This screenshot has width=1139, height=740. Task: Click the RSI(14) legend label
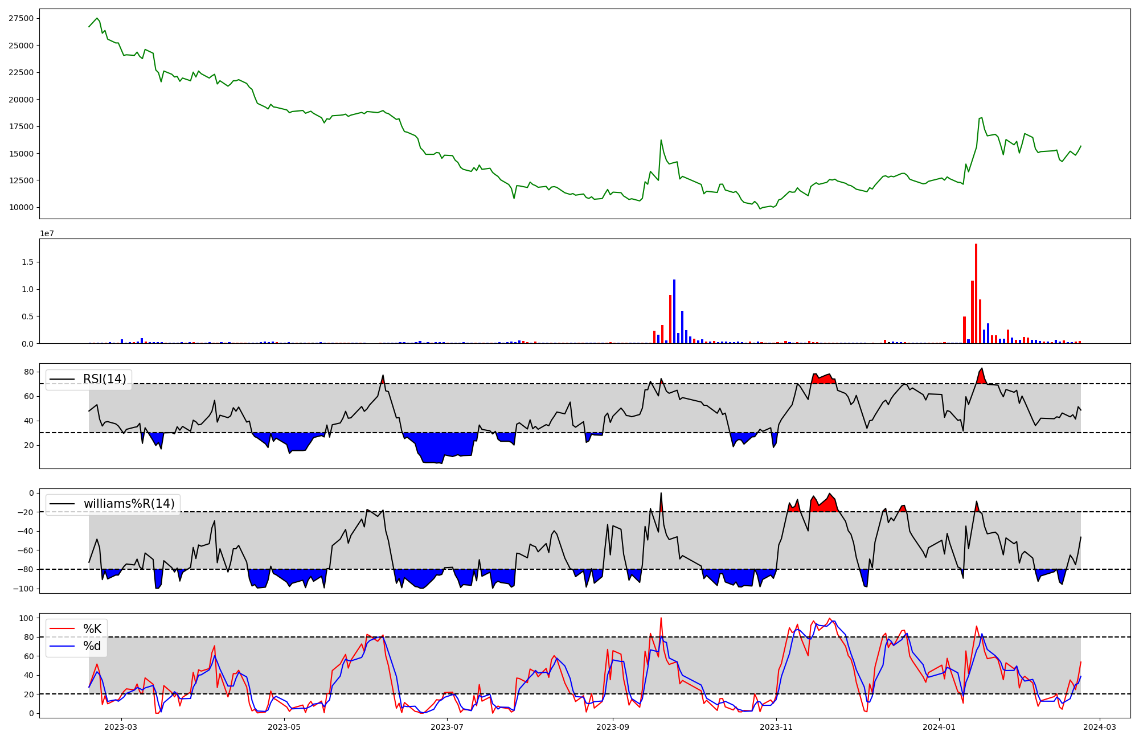coord(105,379)
